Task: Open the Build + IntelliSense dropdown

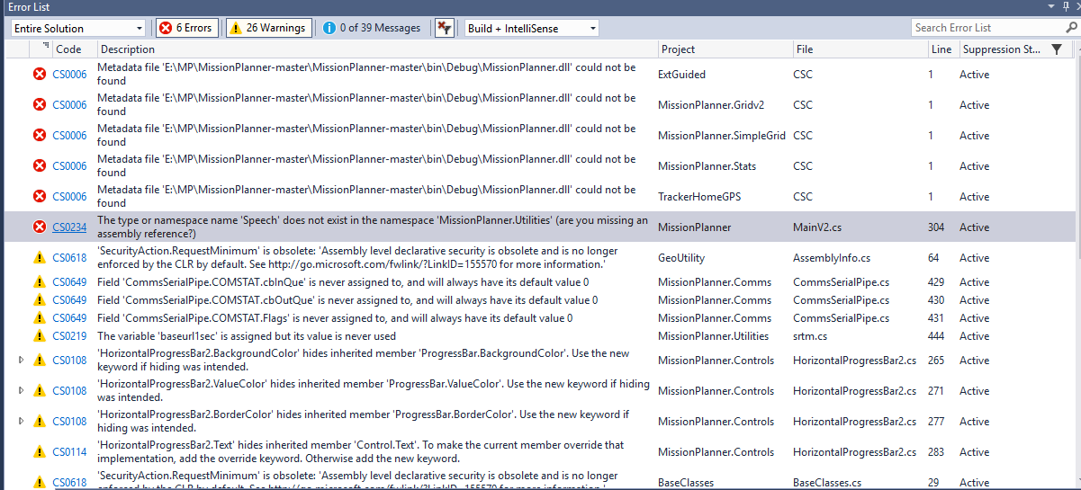Action: [531, 28]
